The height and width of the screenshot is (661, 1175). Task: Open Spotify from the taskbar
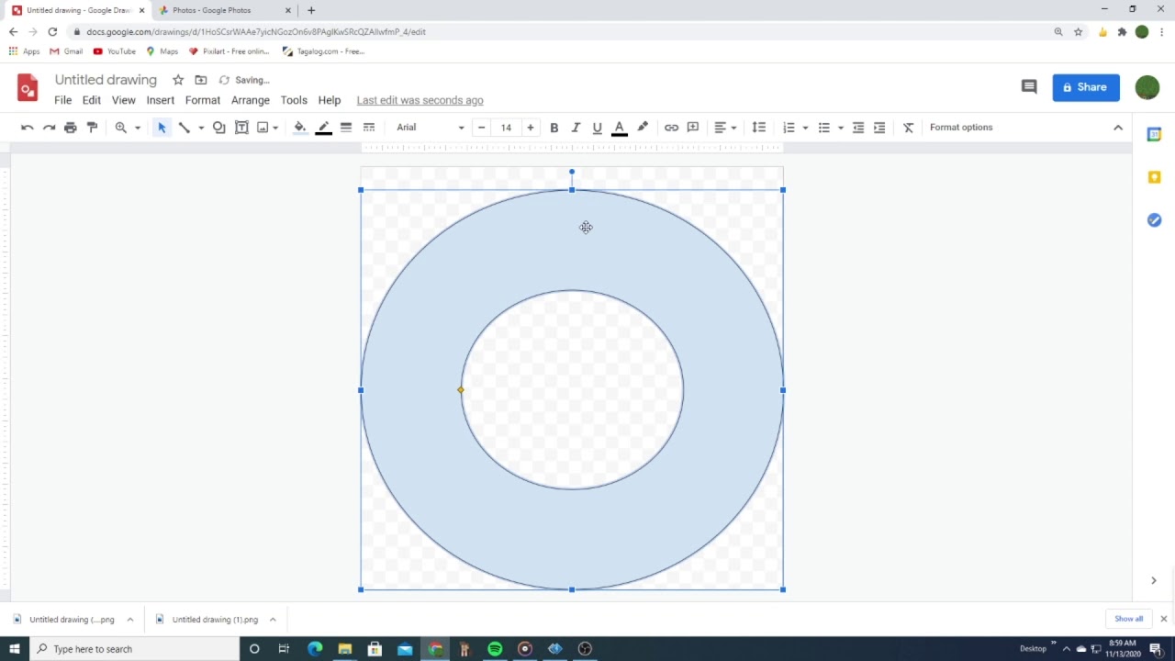coord(495,649)
